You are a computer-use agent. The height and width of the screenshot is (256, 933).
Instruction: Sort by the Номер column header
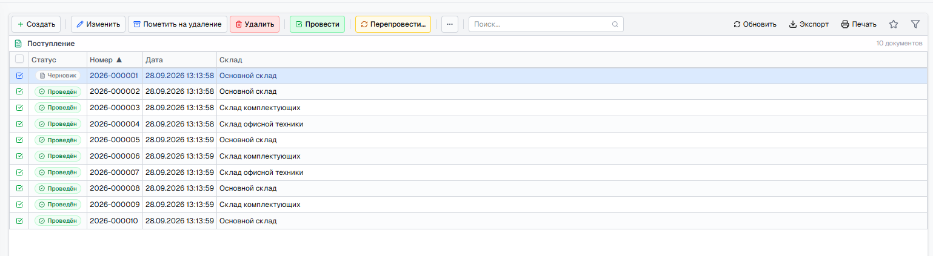pyautogui.click(x=115, y=60)
